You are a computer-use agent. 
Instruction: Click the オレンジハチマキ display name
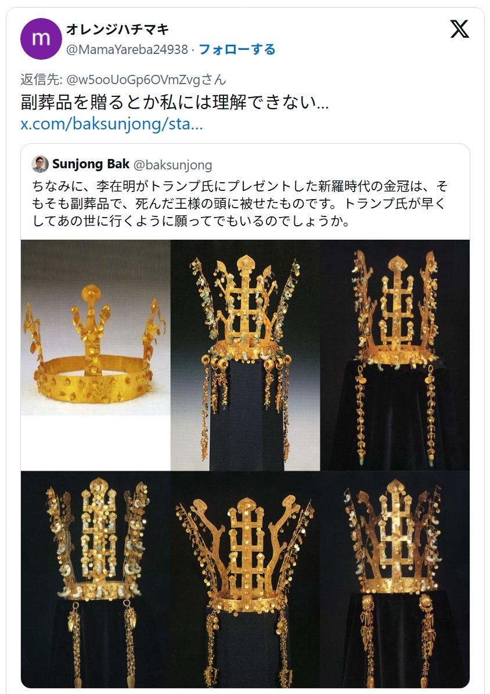click(117, 29)
